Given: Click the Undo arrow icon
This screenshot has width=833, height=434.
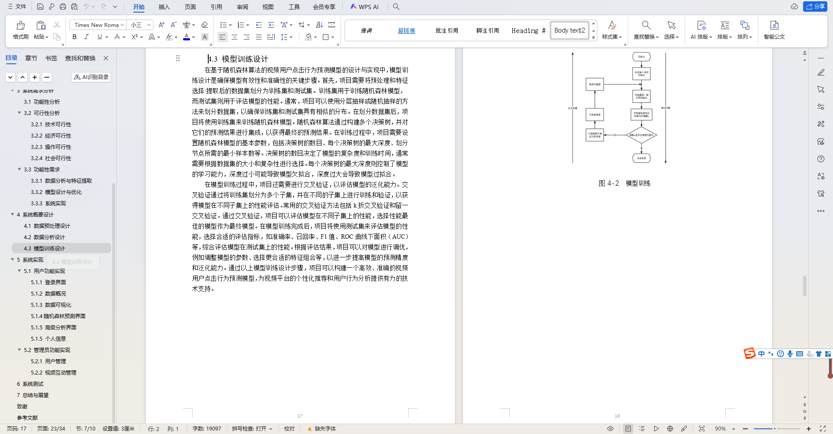Looking at the screenshot, I should coord(86,7).
